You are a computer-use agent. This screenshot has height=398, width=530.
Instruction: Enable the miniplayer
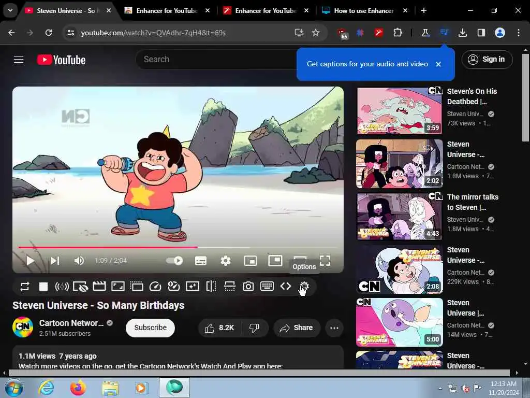251,261
